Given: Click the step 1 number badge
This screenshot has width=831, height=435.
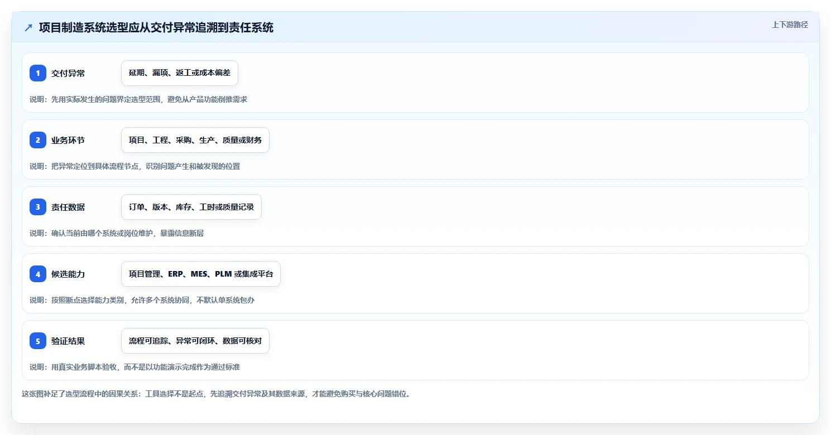Looking at the screenshot, I should point(38,73).
